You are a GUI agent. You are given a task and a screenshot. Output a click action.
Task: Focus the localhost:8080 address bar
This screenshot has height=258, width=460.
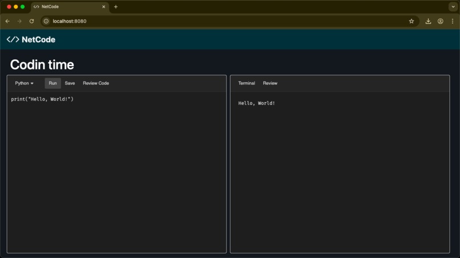pyautogui.click(x=229, y=21)
